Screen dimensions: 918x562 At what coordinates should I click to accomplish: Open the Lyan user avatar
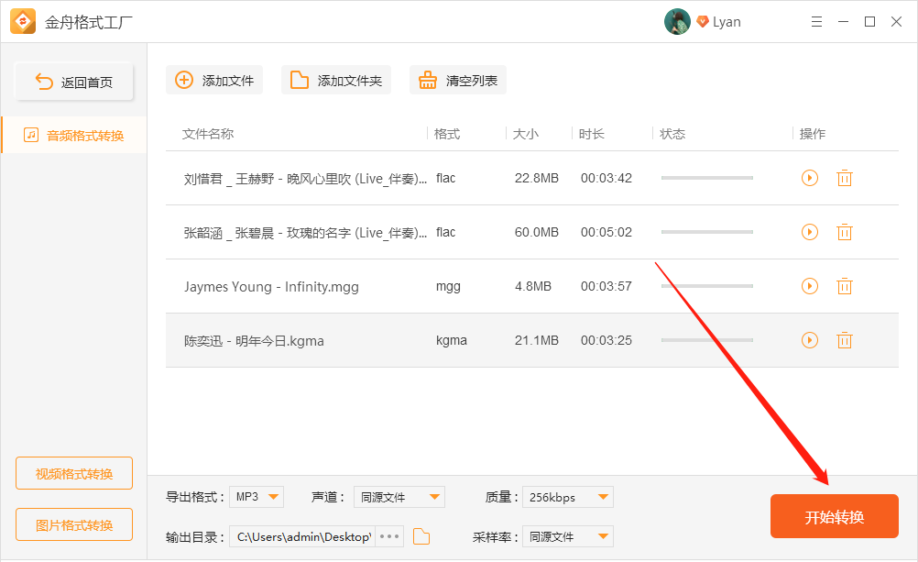677,21
